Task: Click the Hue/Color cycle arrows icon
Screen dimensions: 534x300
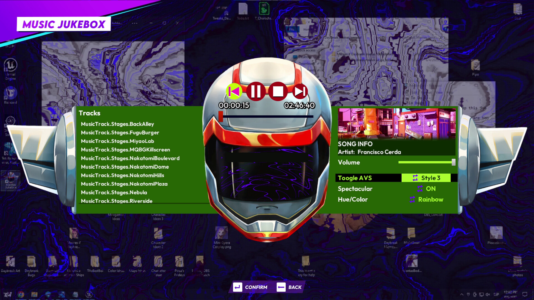Action: pyautogui.click(x=412, y=199)
